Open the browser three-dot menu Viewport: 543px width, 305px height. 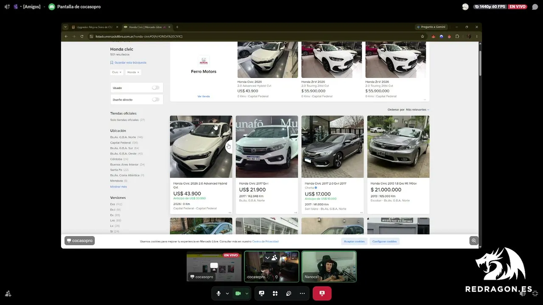[x=476, y=36]
